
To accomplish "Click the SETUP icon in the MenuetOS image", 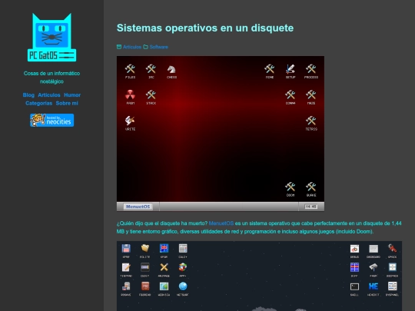I will pos(290,71).
